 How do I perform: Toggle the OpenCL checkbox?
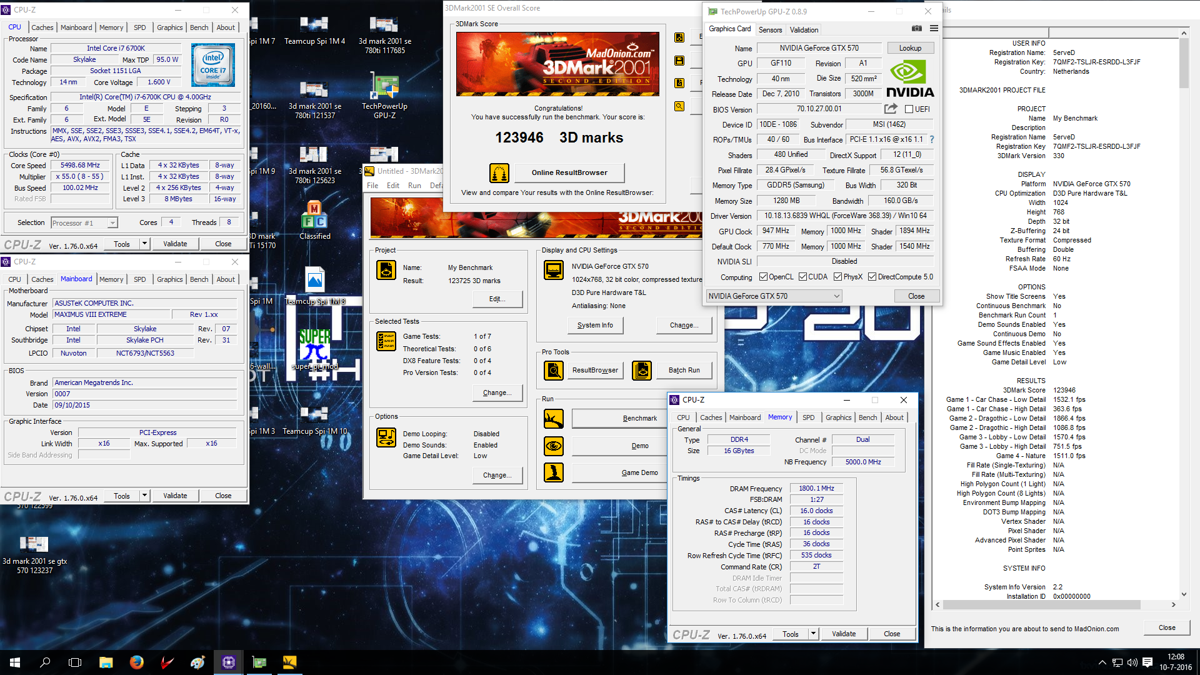click(x=763, y=277)
